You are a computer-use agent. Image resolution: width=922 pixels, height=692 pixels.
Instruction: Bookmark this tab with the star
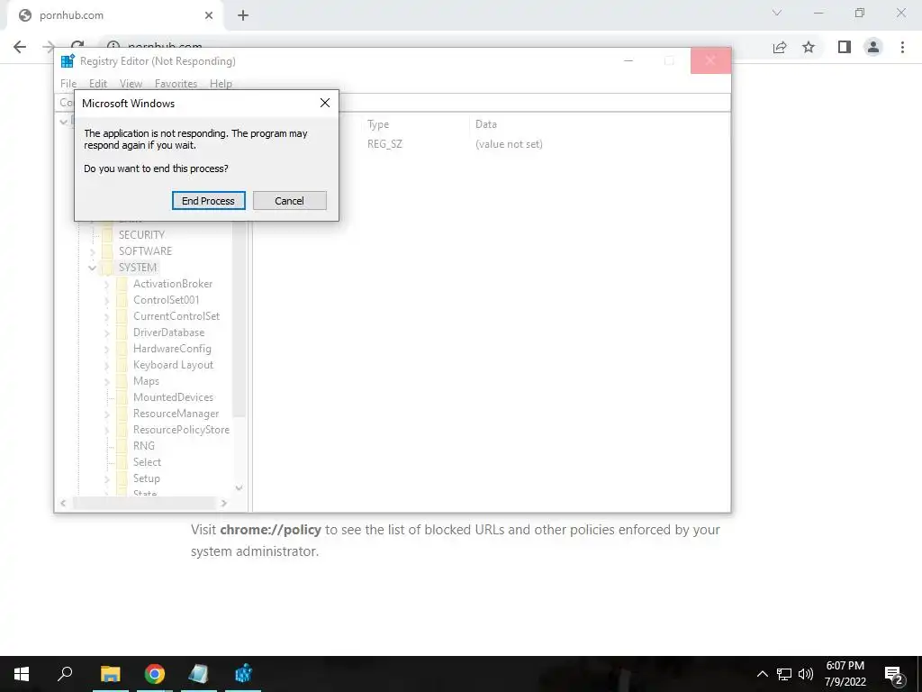coord(809,47)
